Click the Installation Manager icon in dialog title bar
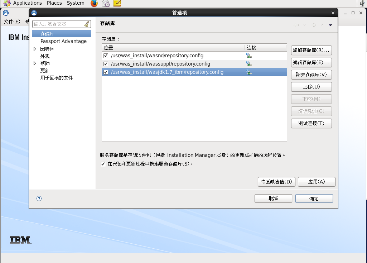Screen dimensions: 367x263 34,13
